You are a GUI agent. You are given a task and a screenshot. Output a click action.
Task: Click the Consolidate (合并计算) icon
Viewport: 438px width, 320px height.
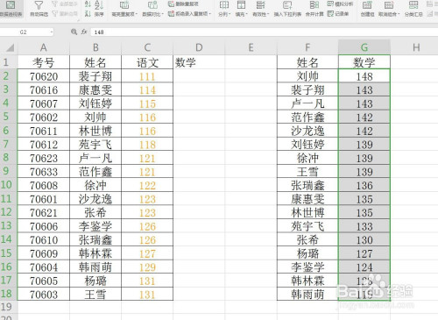tap(314, 5)
